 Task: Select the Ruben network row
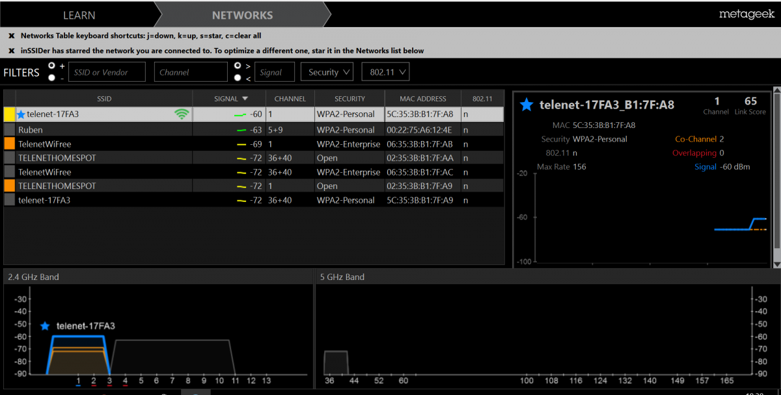pyautogui.click(x=254, y=130)
